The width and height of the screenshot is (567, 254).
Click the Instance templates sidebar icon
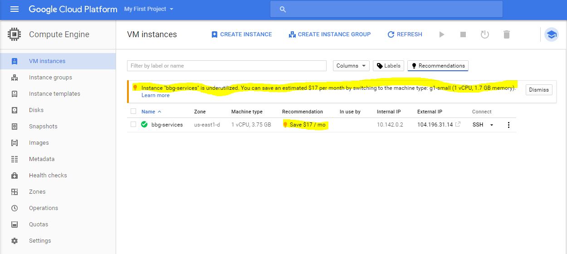tap(15, 94)
